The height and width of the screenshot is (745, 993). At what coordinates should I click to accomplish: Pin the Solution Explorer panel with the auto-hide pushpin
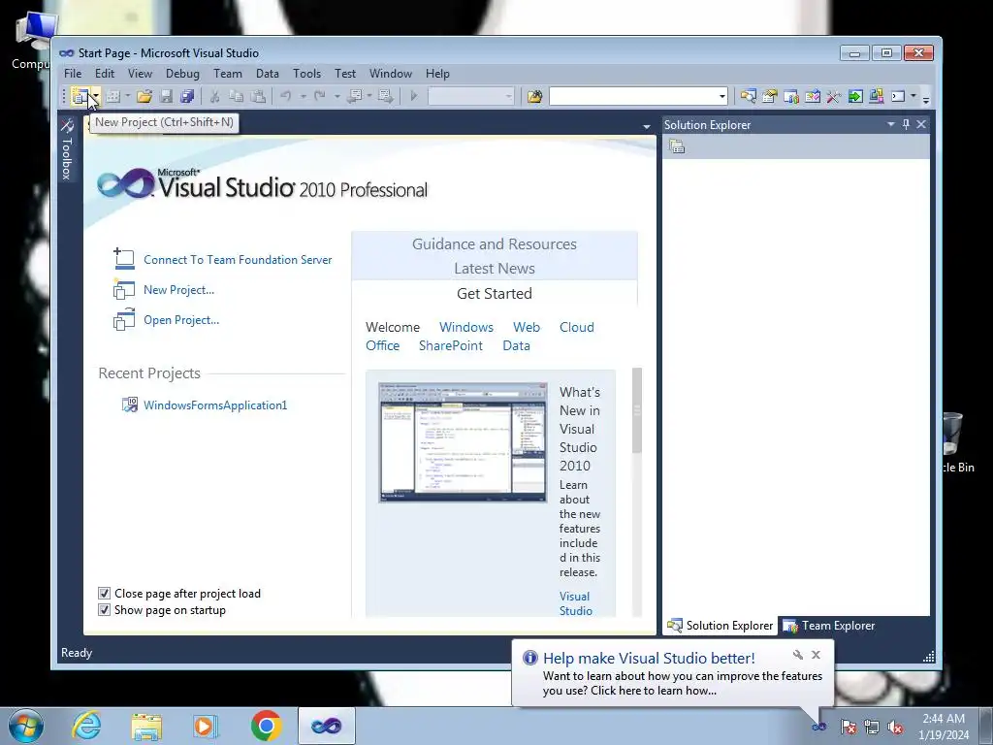coord(906,125)
